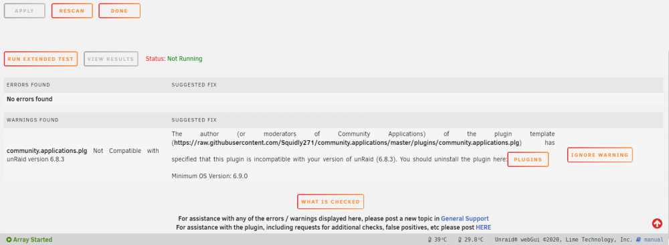Click the Errors Found column header
This screenshot has width=669, height=245.
click(28, 85)
